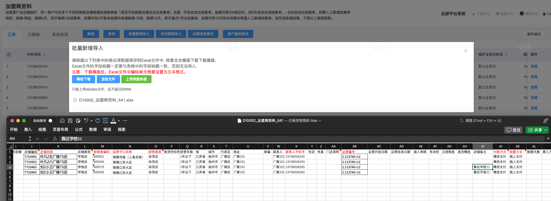Click the 帮助中心 question mark icon
Image resolution: width=551 pixels, height=201 pixels.
[x=522, y=13]
